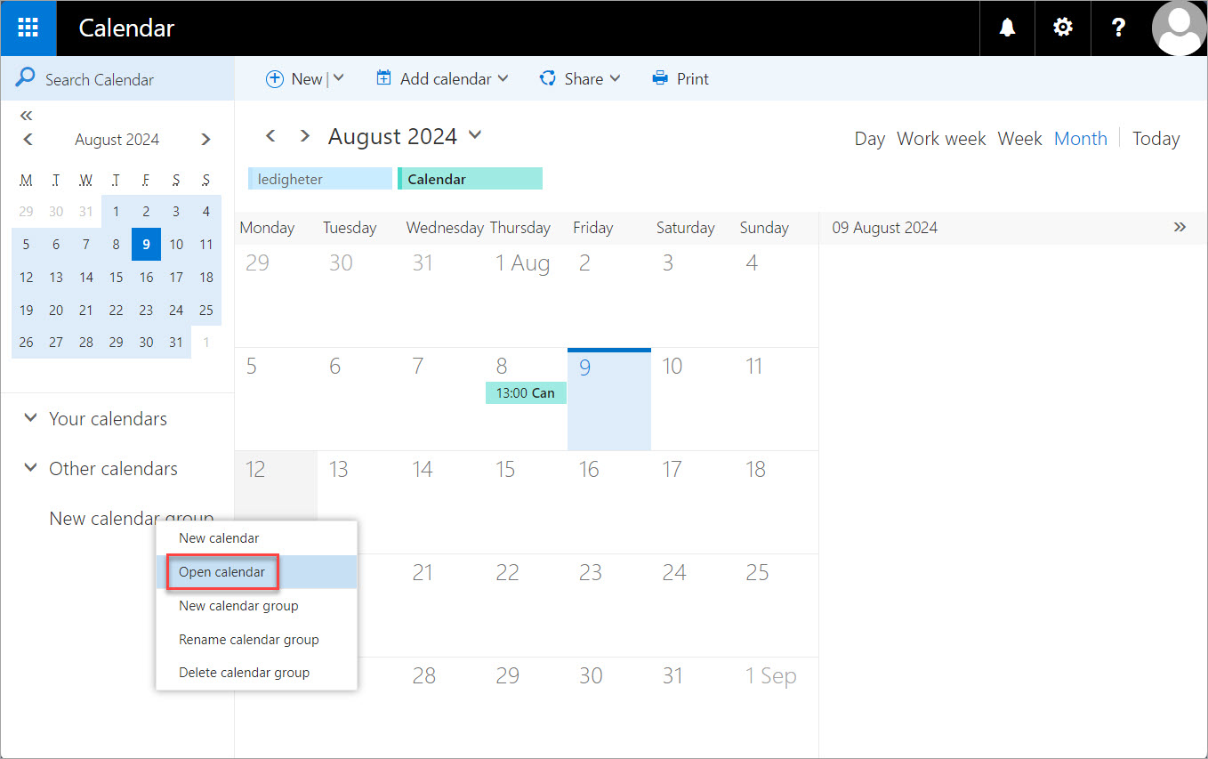Image resolution: width=1208 pixels, height=759 pixels.
Task: Collapse the agenda pane double chevron
Action: coord(1180,227)
